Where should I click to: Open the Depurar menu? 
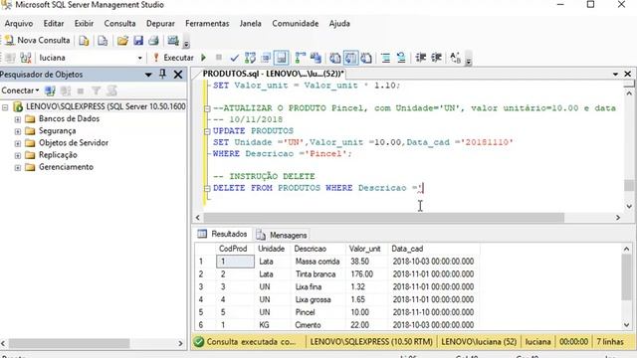coord(160,24)
